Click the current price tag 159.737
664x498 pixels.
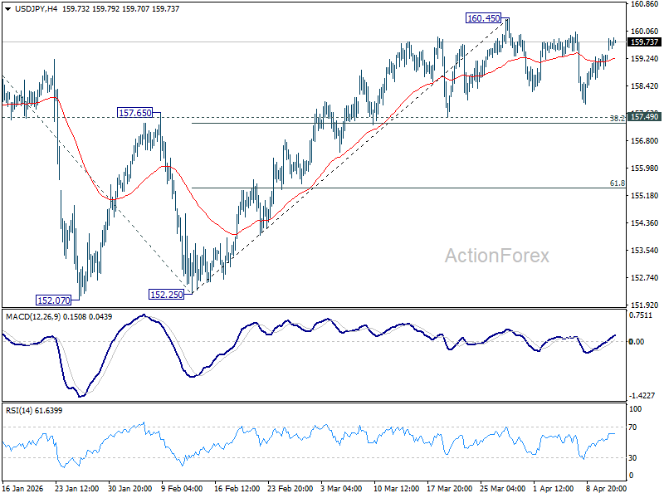tap(644, 42)
